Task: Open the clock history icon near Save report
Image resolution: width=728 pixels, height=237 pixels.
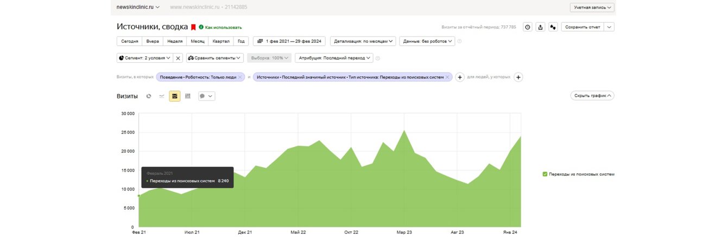Action: click(527, 27)
